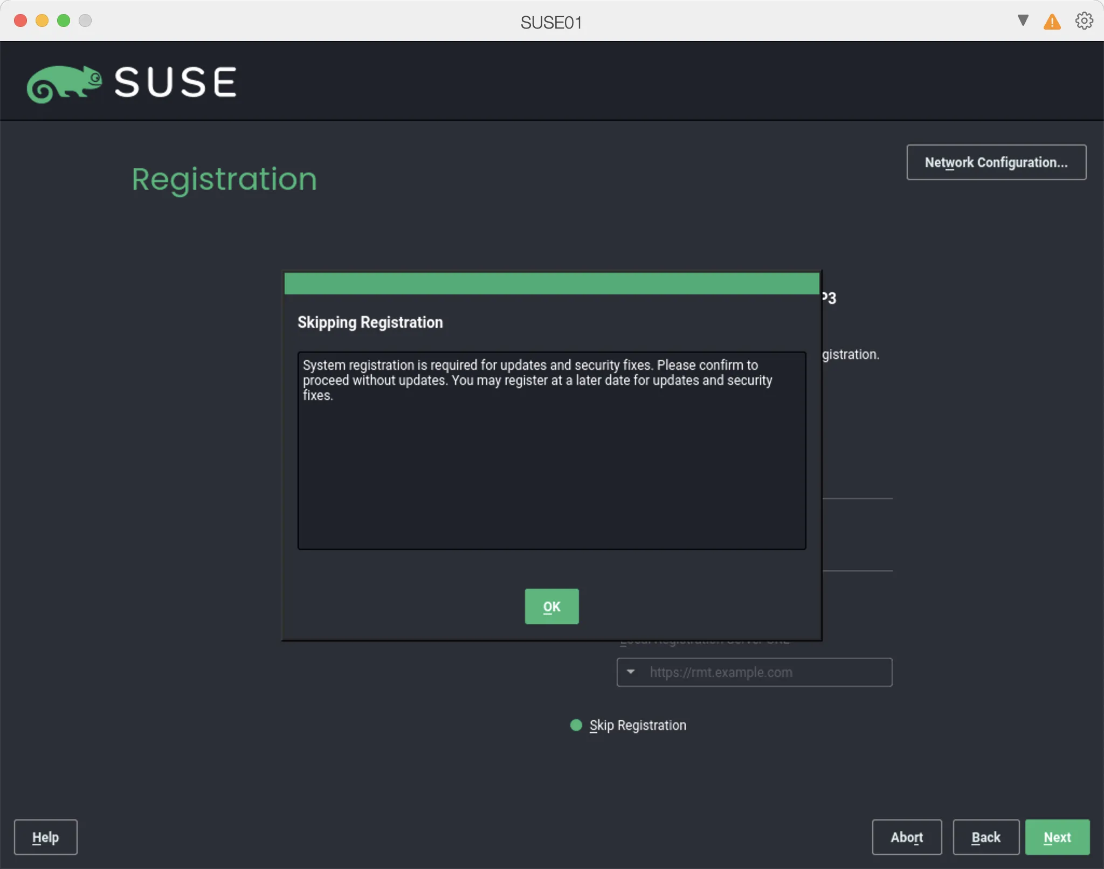Screen dimensions: 1104x869
Task: Click the yellow minimize circle
Action: pos(42,20)
